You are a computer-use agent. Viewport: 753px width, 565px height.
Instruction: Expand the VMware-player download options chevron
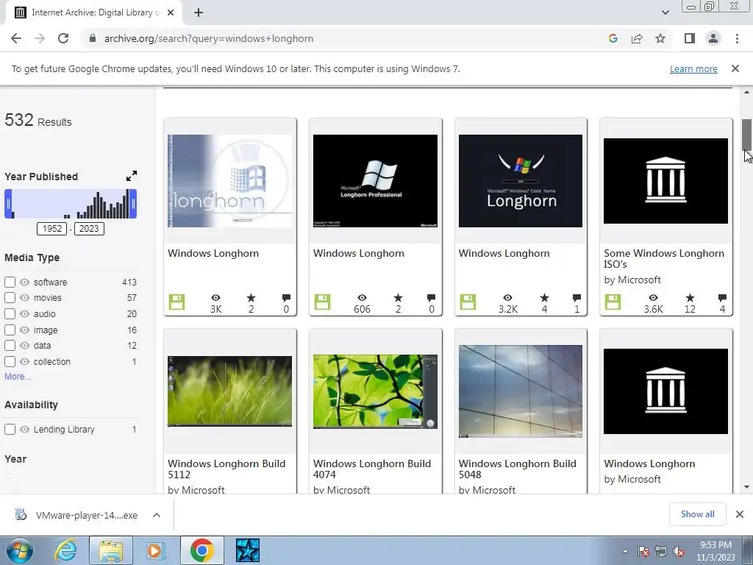pyautogui.click(x=157, y=515)
